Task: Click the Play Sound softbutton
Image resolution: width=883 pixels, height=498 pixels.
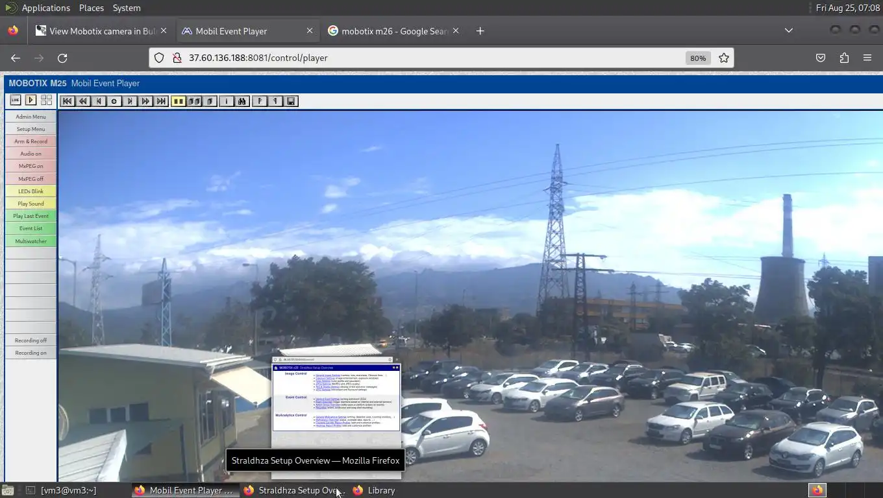Action: click(31, 204)
